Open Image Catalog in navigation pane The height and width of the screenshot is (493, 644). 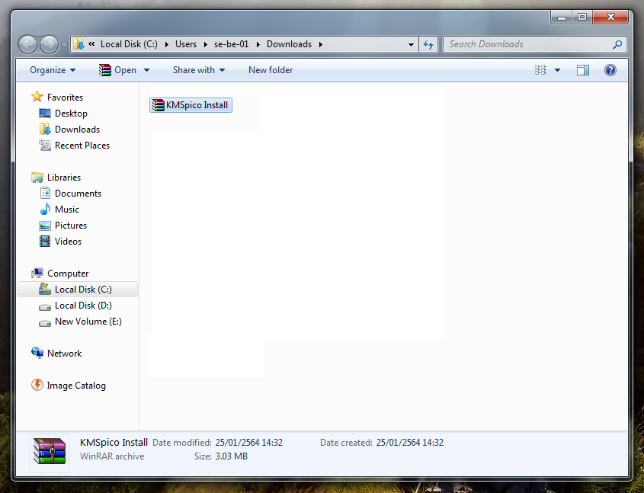click(76, 386)
